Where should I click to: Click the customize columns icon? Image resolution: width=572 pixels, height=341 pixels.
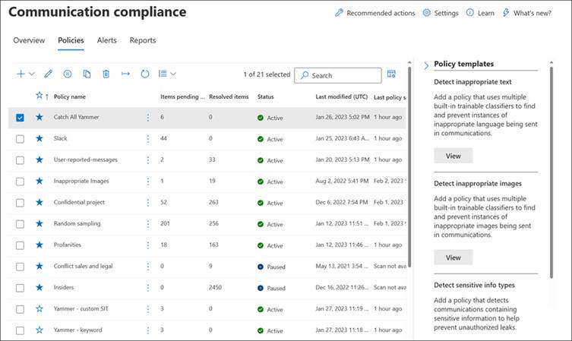click(x=392, y=74)
